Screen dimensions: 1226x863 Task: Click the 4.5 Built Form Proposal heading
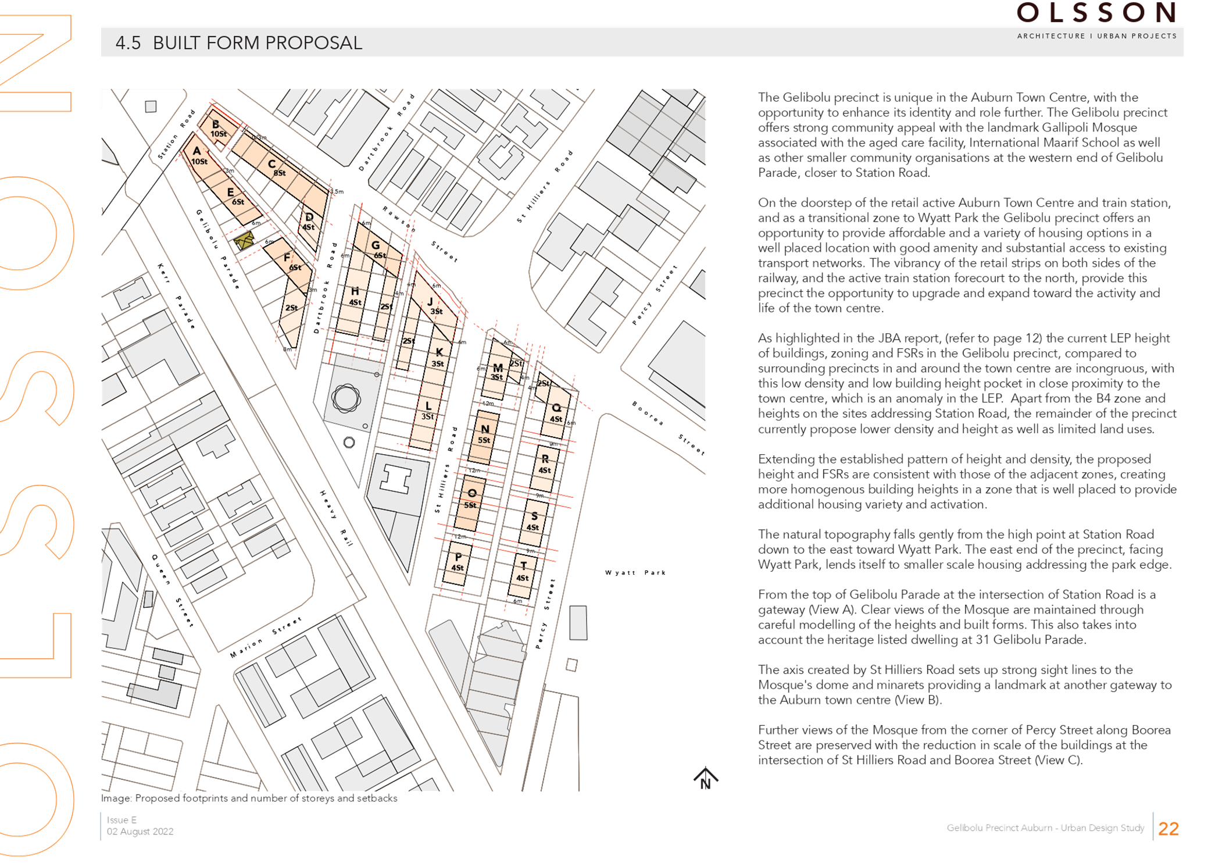(238, 42)
